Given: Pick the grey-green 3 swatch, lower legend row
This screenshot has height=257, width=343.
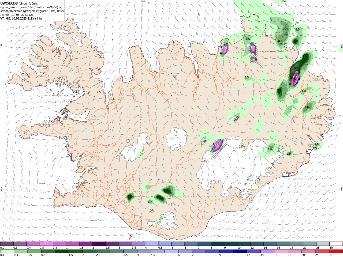Looking at the screenshot, I should 117,251.
